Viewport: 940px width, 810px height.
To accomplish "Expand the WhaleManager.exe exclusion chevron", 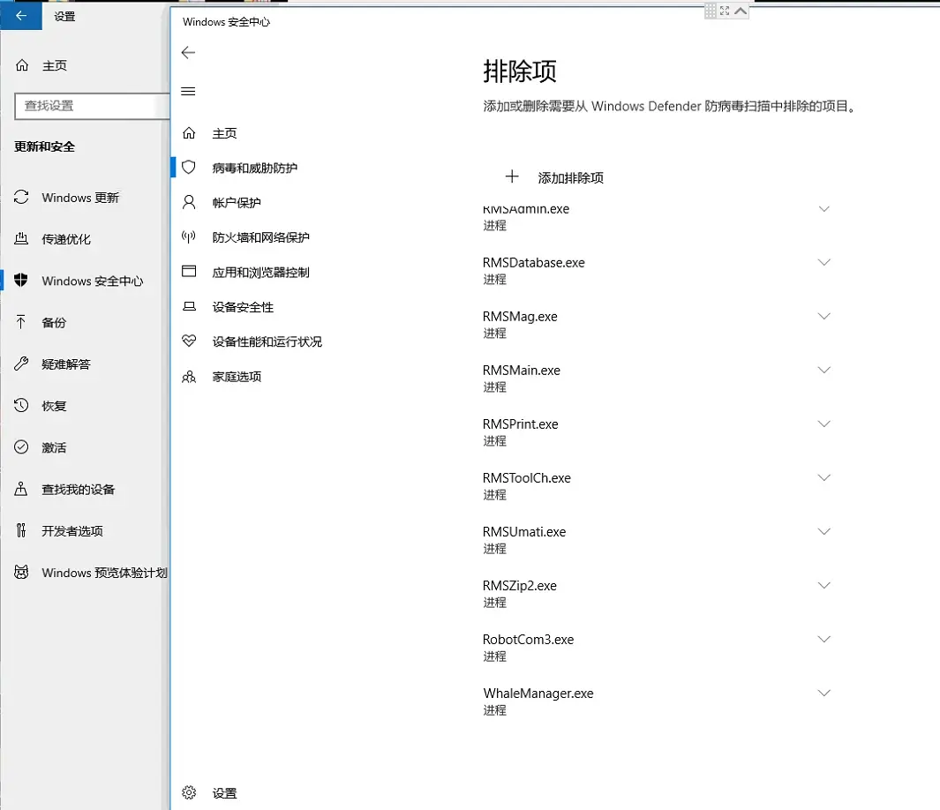I will [x=824, y=694].
